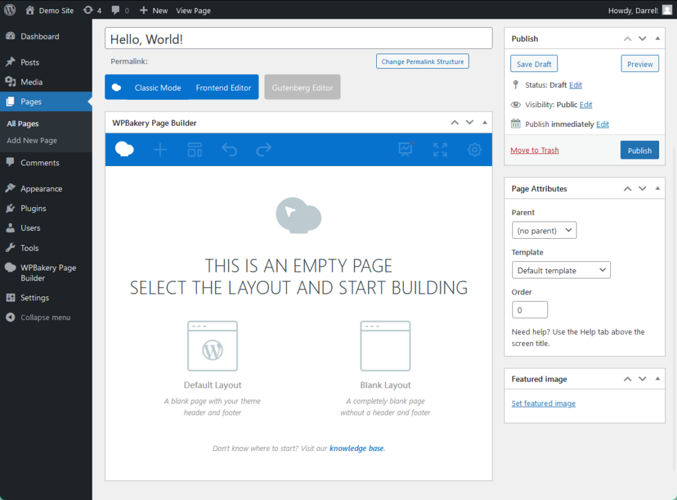Click the Order input field
The width and height of the screenshot is (677, 500).
click(x=530, y=310)
